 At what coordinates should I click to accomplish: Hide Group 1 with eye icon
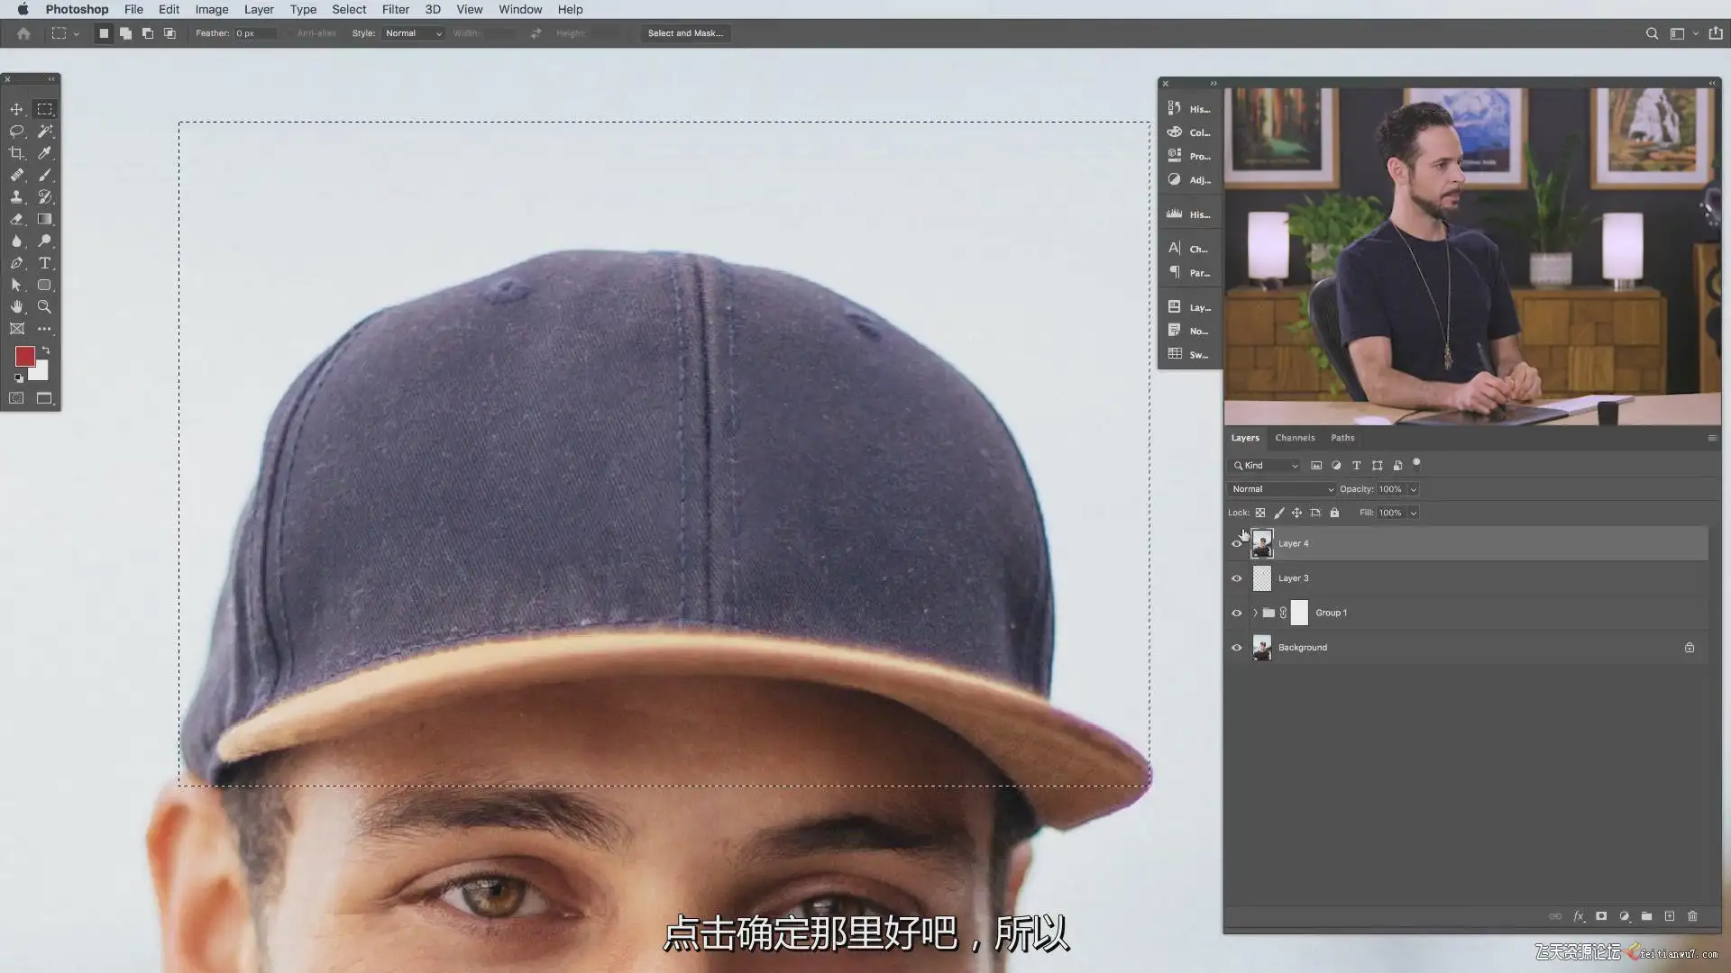coord(1237,614)
